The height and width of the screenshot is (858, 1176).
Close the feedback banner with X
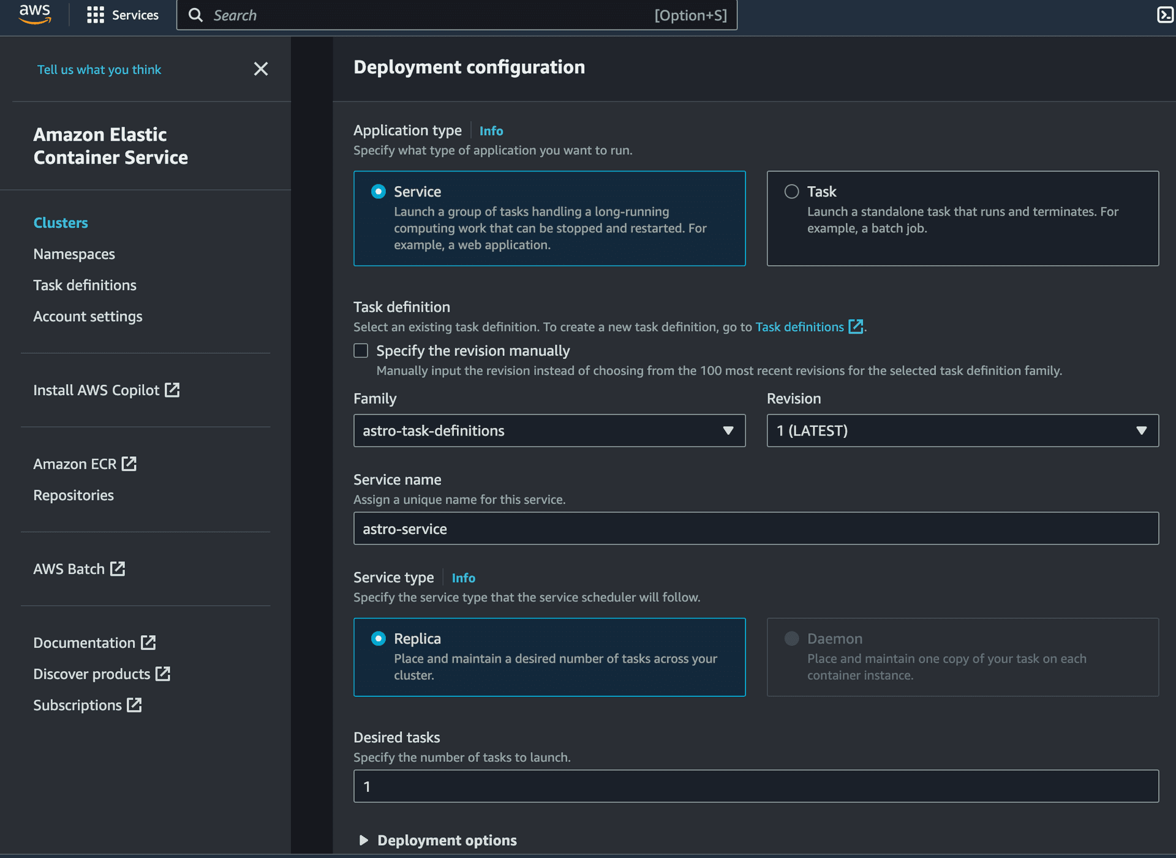pyautogui.click(x=261, y=69)
